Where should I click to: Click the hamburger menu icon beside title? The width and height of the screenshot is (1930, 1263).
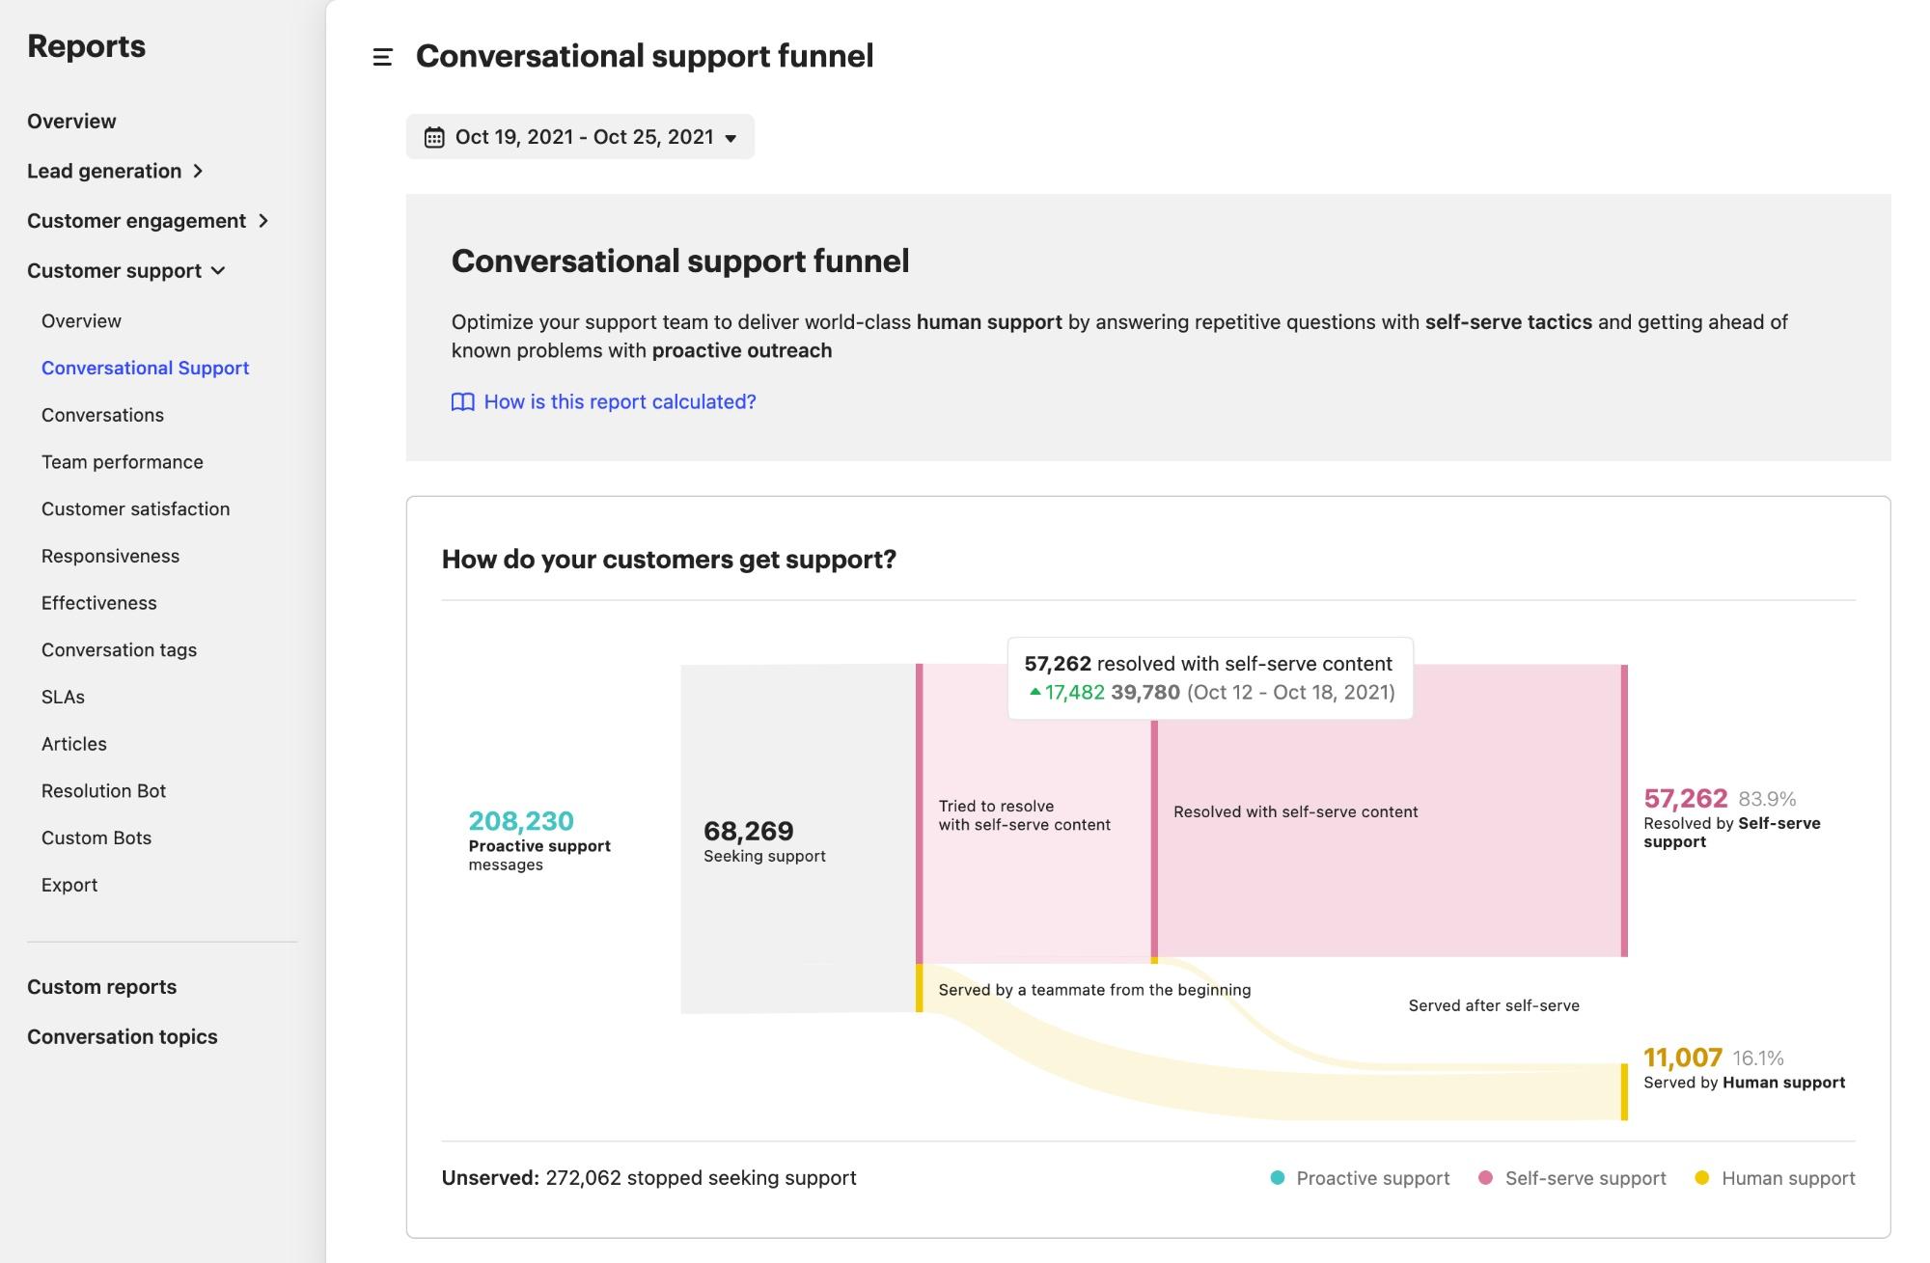382,57
